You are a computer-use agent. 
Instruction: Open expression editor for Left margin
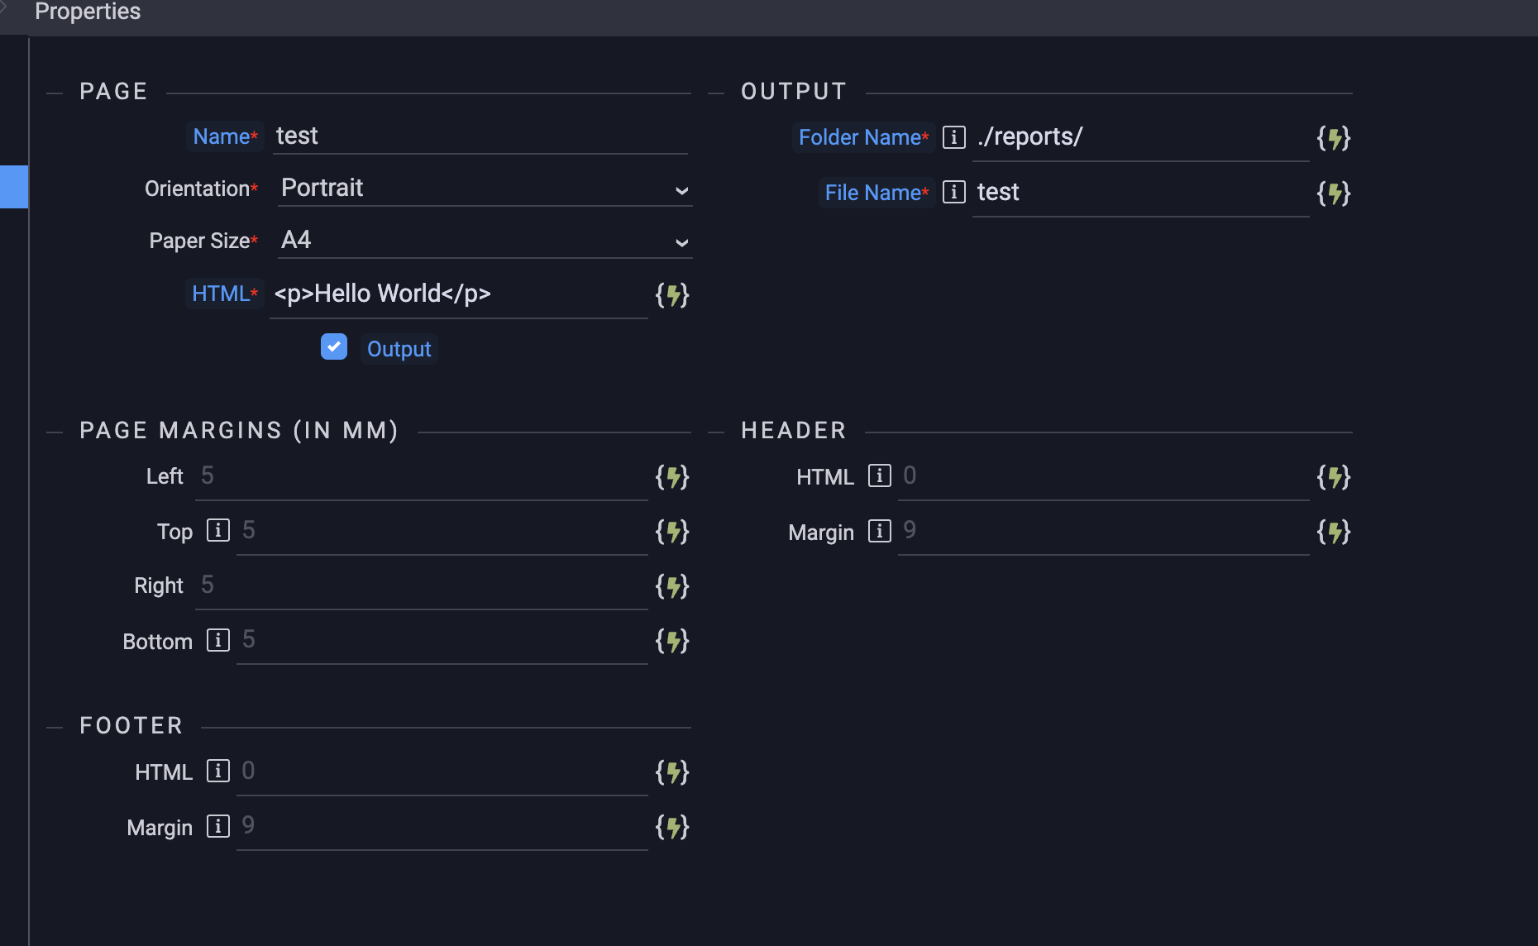point(671,477)
